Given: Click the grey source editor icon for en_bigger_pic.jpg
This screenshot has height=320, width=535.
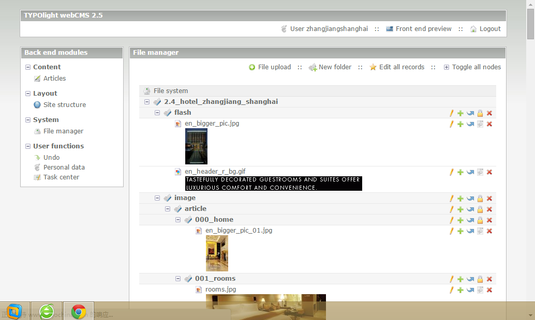Looking at the screenshot, I should tap(480, 124).
